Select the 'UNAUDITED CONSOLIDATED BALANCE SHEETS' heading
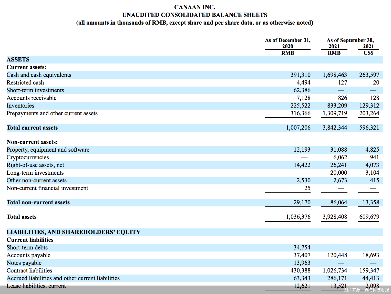The height and width of the screenshot is (294, 391). 195,15
